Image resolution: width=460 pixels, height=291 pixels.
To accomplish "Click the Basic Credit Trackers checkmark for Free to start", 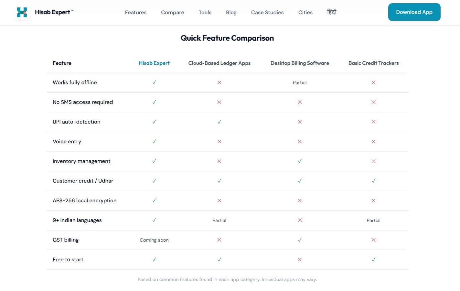I will 373,259.
